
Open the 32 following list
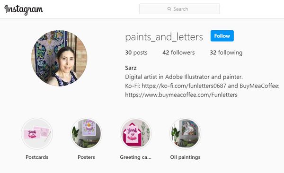click(226, 52)
